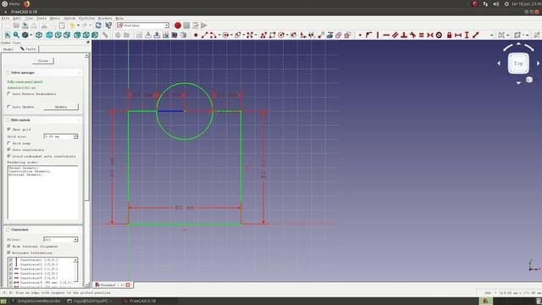Screen dimensions: 542x305
Task: Click the grid size spinner arrows
Action: pos(75,136)
